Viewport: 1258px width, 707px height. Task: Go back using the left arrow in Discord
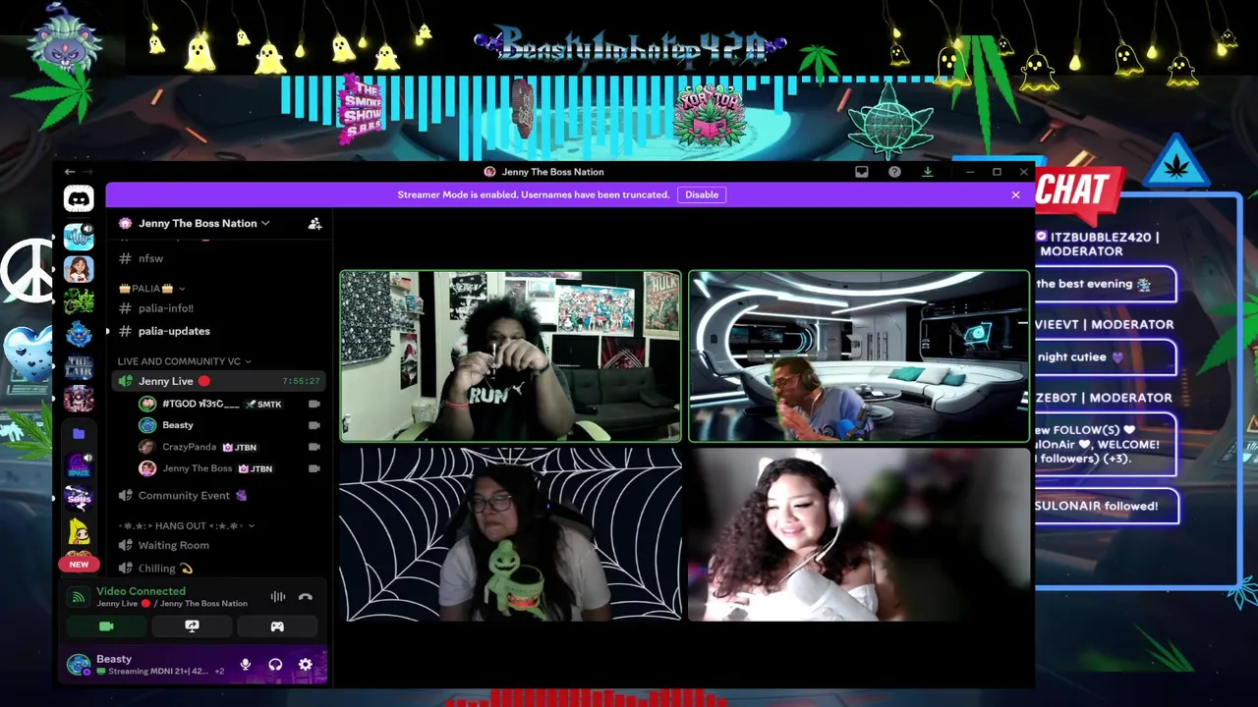tap(70, 172)
